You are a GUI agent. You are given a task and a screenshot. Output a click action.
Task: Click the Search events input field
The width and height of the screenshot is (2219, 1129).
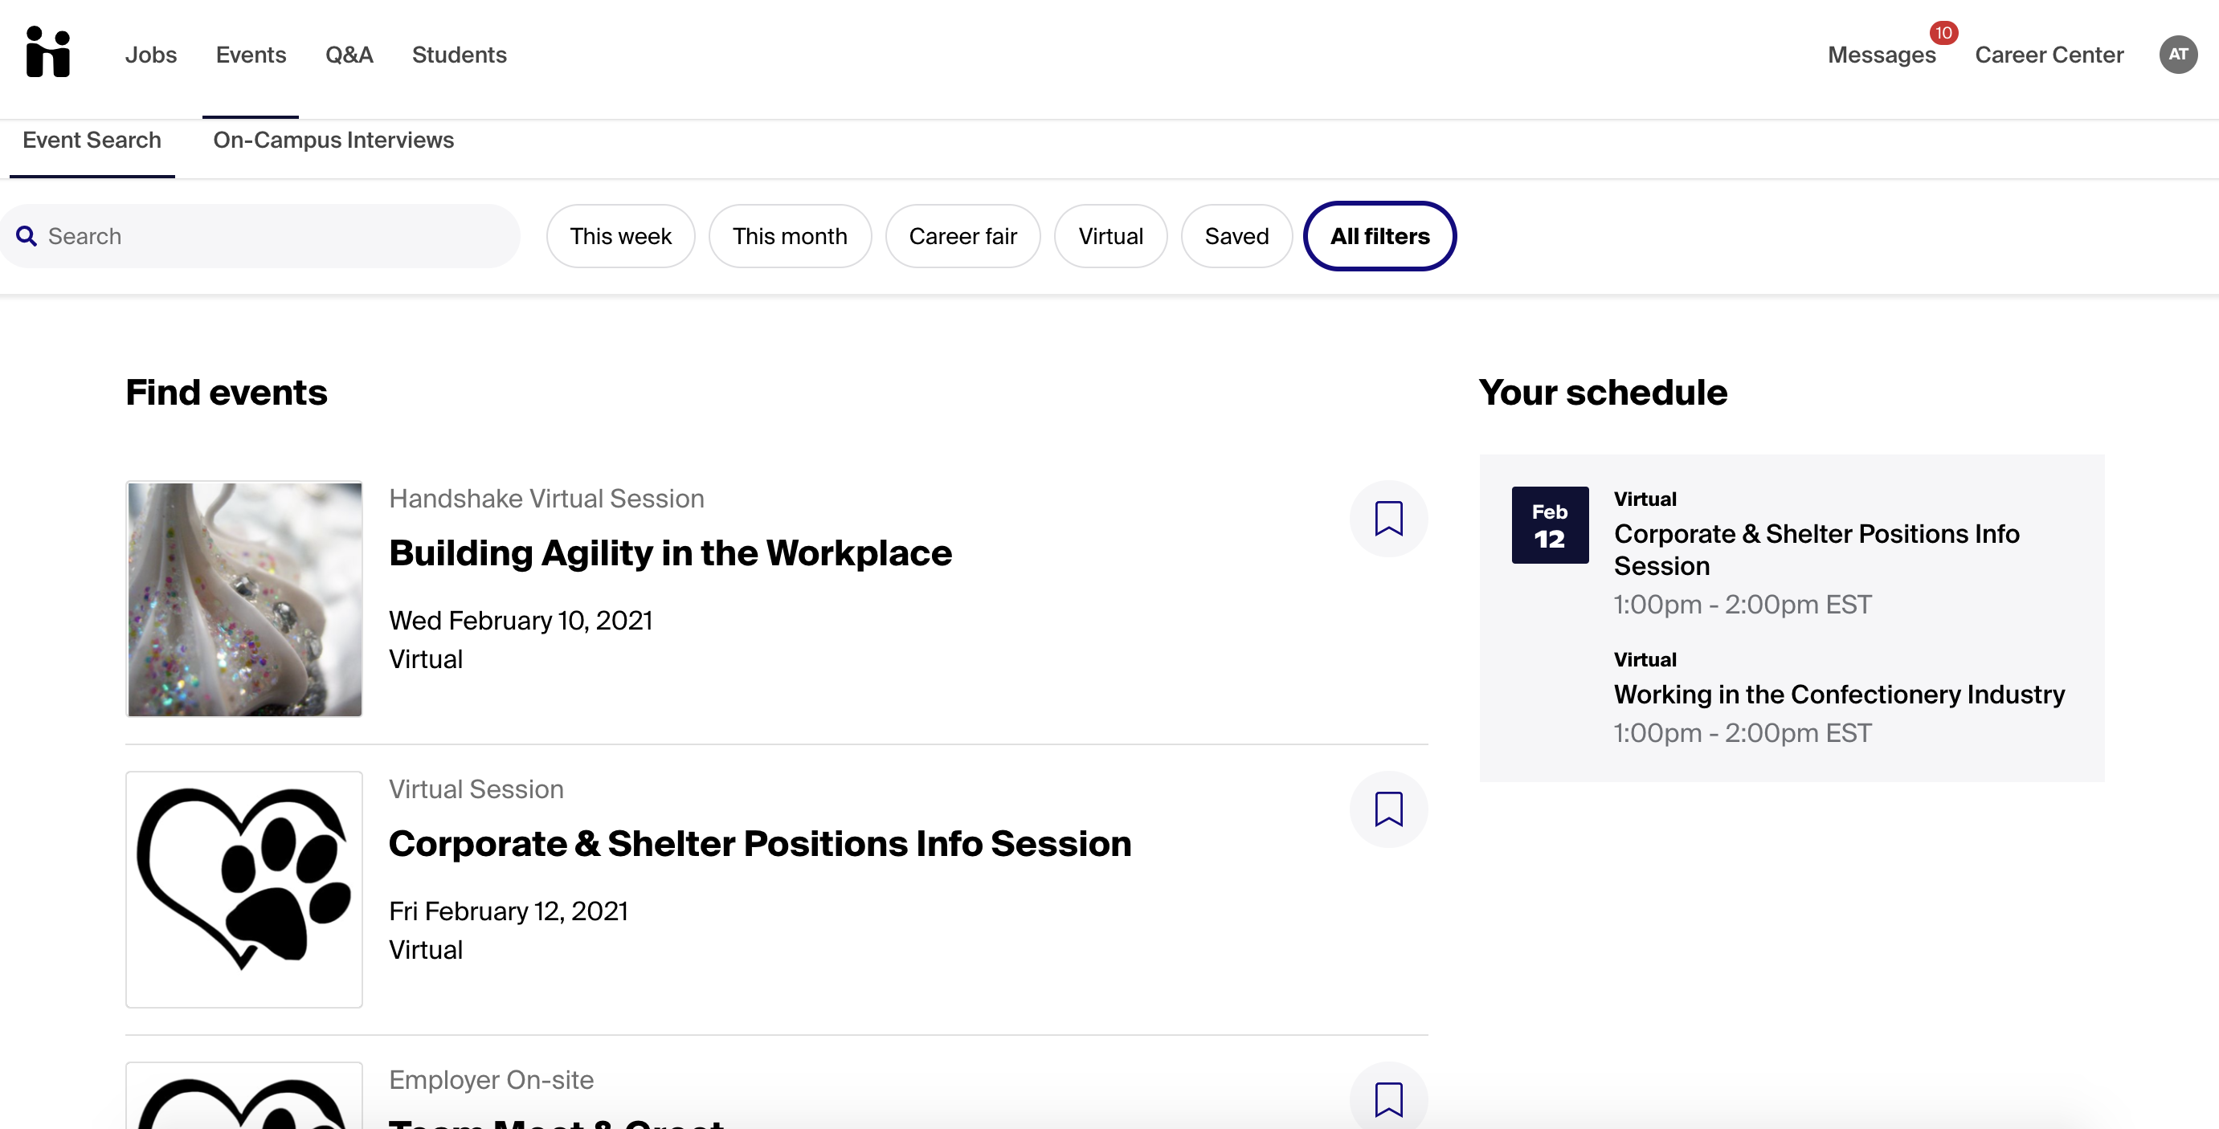[260, 236]
